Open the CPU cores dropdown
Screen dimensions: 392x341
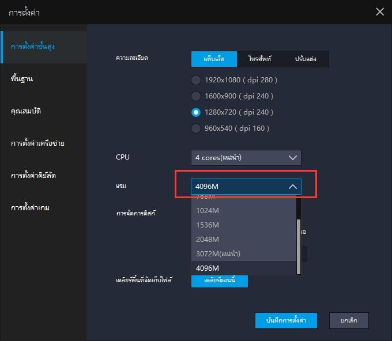(x=246, y=157)
